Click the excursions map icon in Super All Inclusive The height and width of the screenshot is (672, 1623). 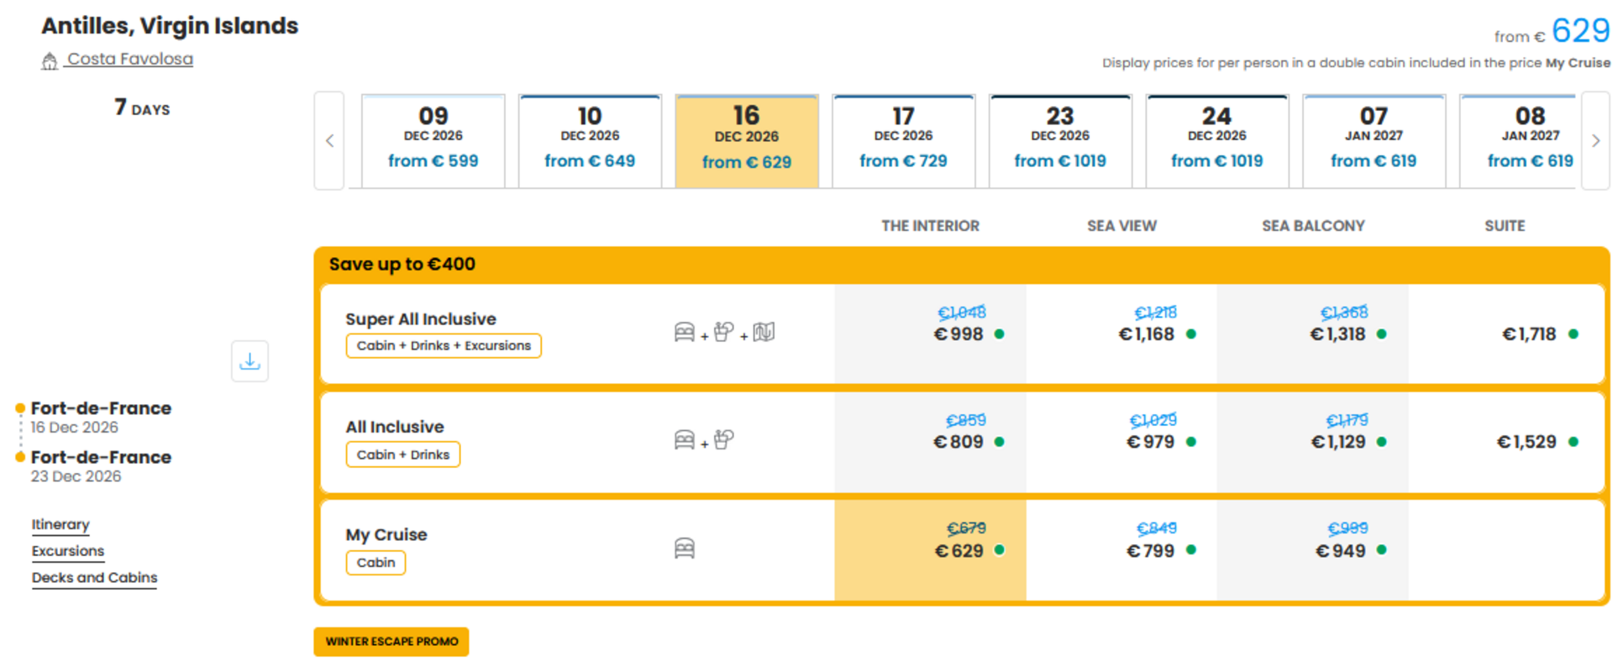click(x=764, y=333)
